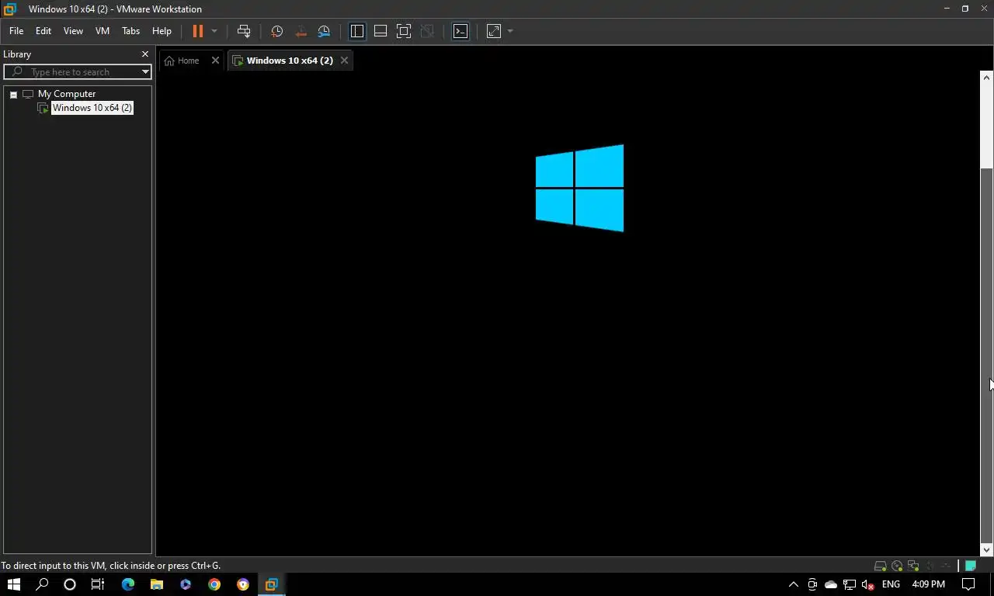Click the Meet Now tray icon
Screen dimensions: 994x596
point(812,584)
